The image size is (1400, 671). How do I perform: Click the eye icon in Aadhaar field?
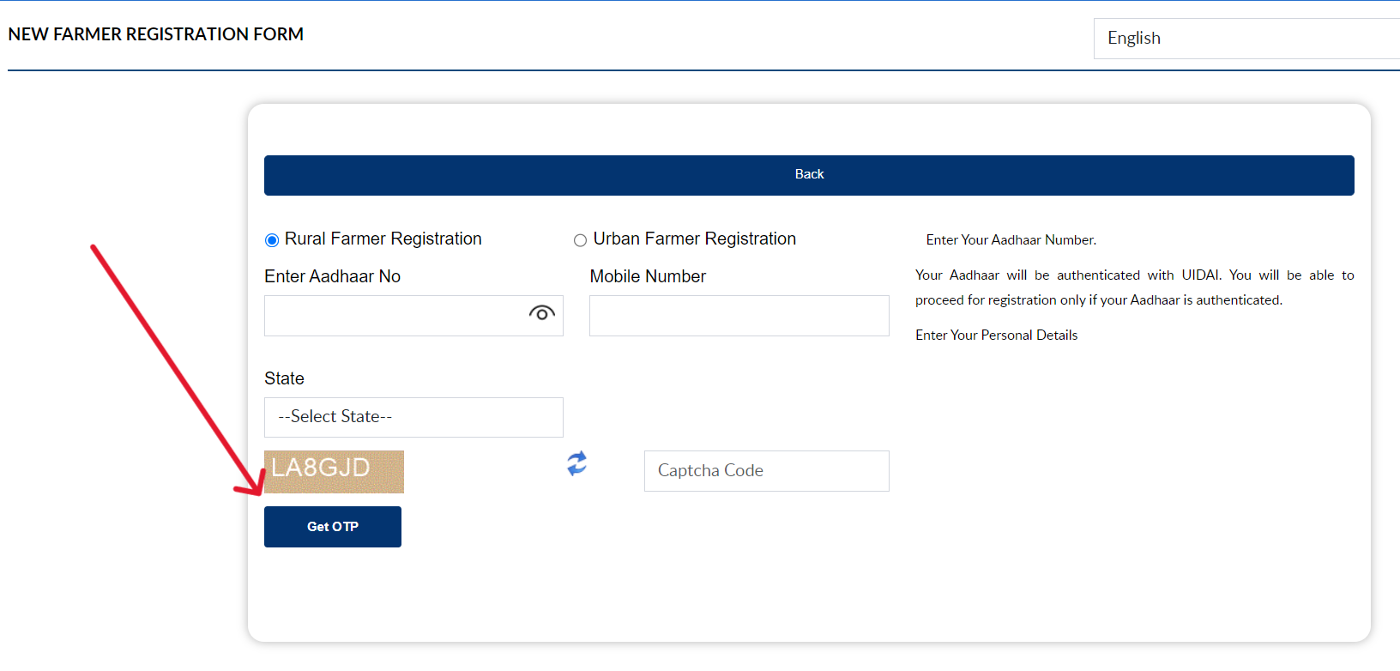point(541,314)
